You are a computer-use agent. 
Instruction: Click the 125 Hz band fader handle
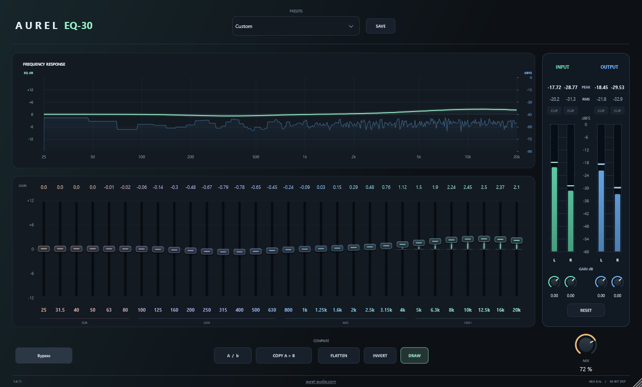pos(158,249)
